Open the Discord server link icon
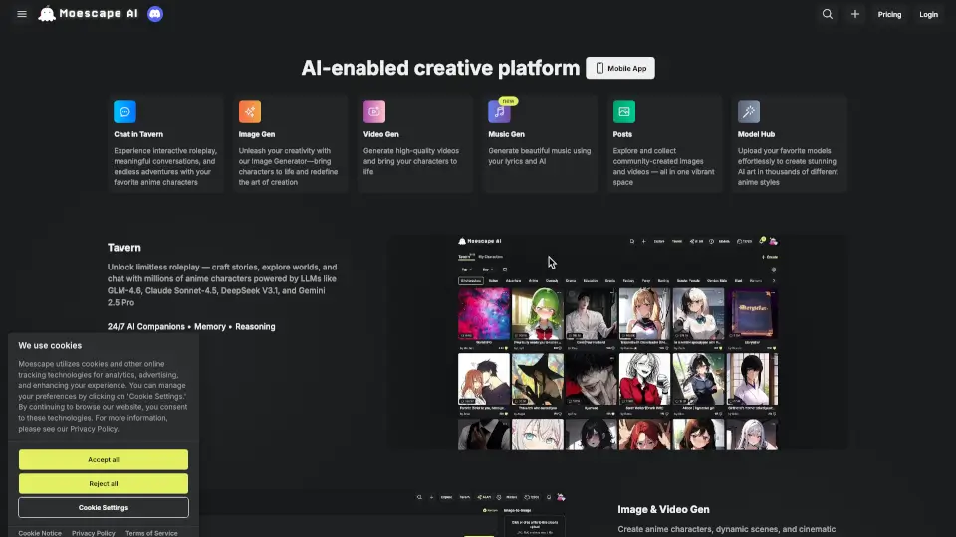Viewport: 956px width, 537px height. point(154,15)
